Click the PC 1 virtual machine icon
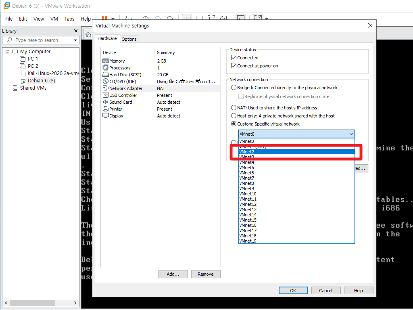Image resolution: width=413 pixels, height=310 pixels. 23,59
